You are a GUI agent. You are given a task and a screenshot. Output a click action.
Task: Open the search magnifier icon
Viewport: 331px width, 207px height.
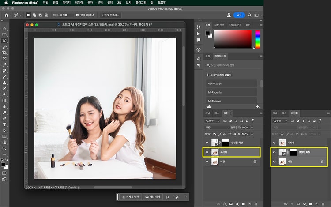pos(248,15)
